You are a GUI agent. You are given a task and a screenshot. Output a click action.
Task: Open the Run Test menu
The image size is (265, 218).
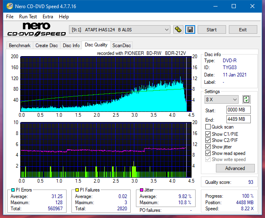28,17
